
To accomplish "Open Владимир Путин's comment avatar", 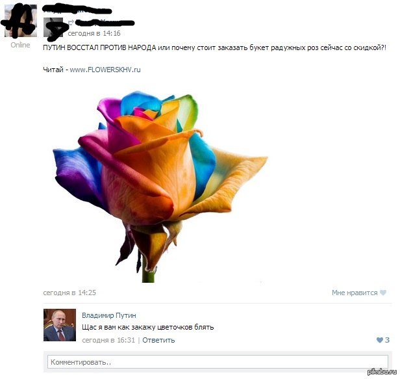I will [x=60, y=325].
